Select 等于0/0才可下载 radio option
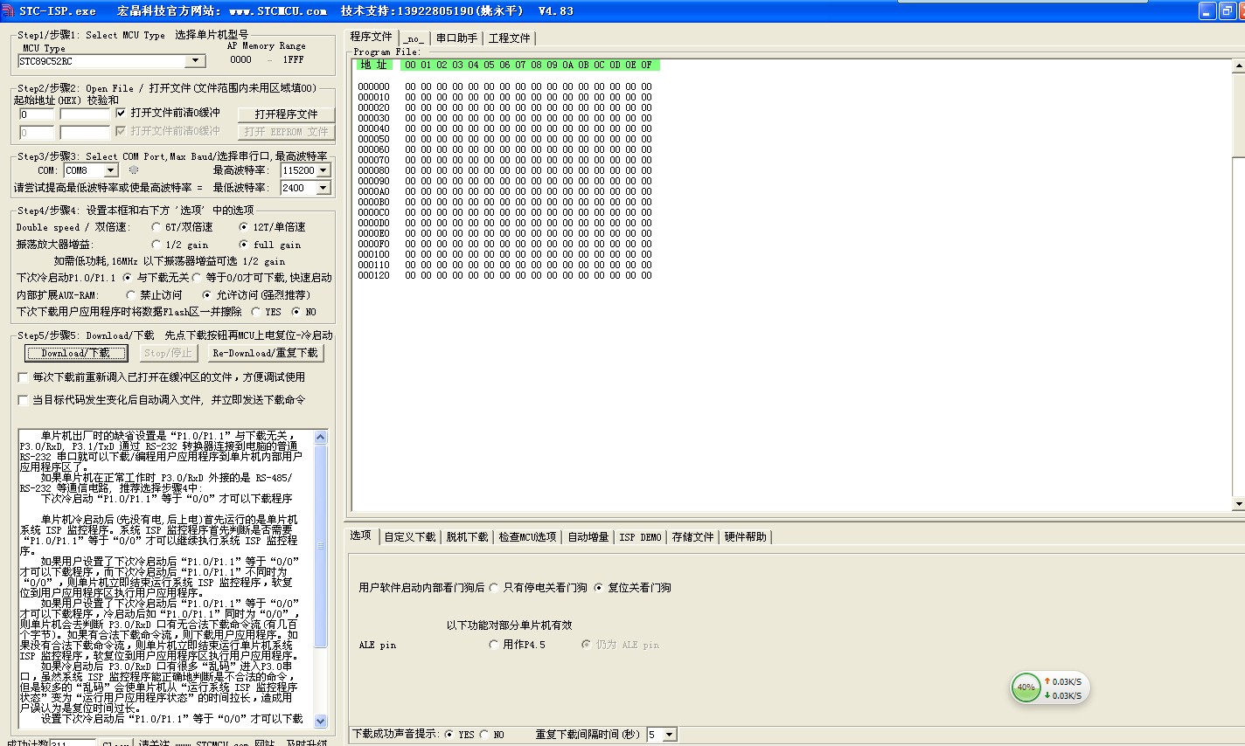The image size is (1245, 746). [x=198, y=278]
